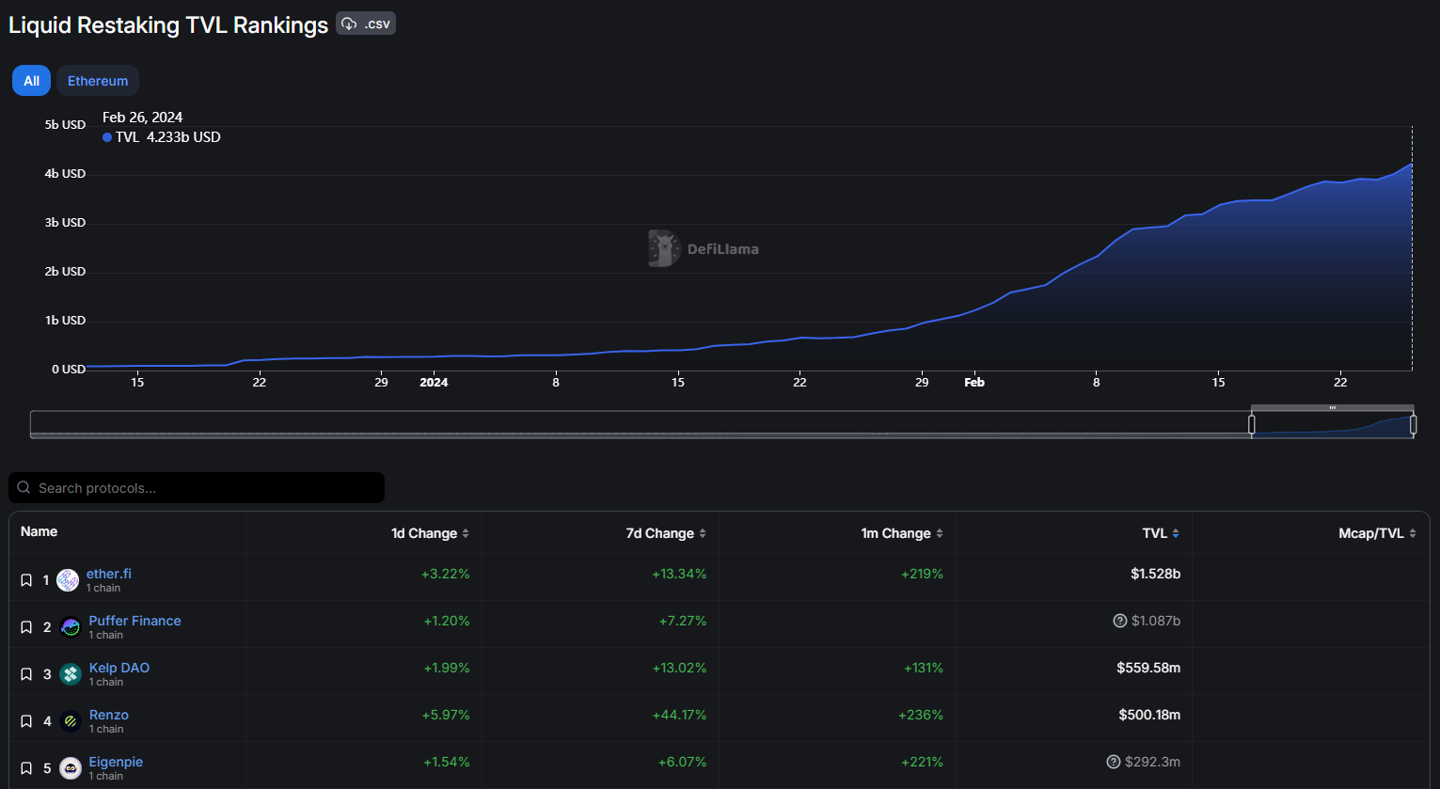
Task: Select the Kelp DAO logo
Action: pyautogui.click(x=70, y=673)
